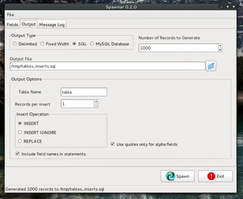Switch to the Fields tab

[x=12, y=25]
